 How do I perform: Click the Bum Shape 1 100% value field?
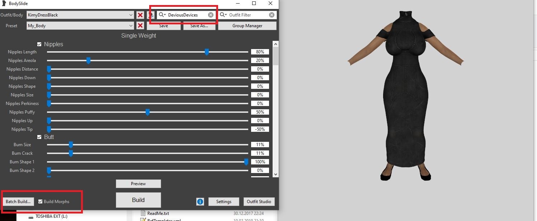260,162
